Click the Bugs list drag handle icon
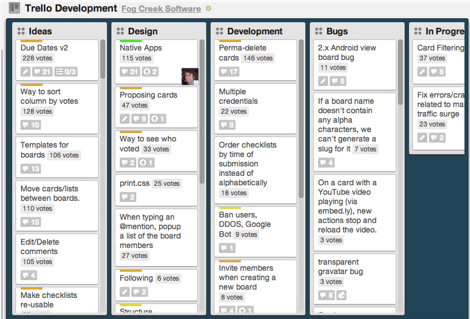470x319 pixels. [x=319, y=31]
